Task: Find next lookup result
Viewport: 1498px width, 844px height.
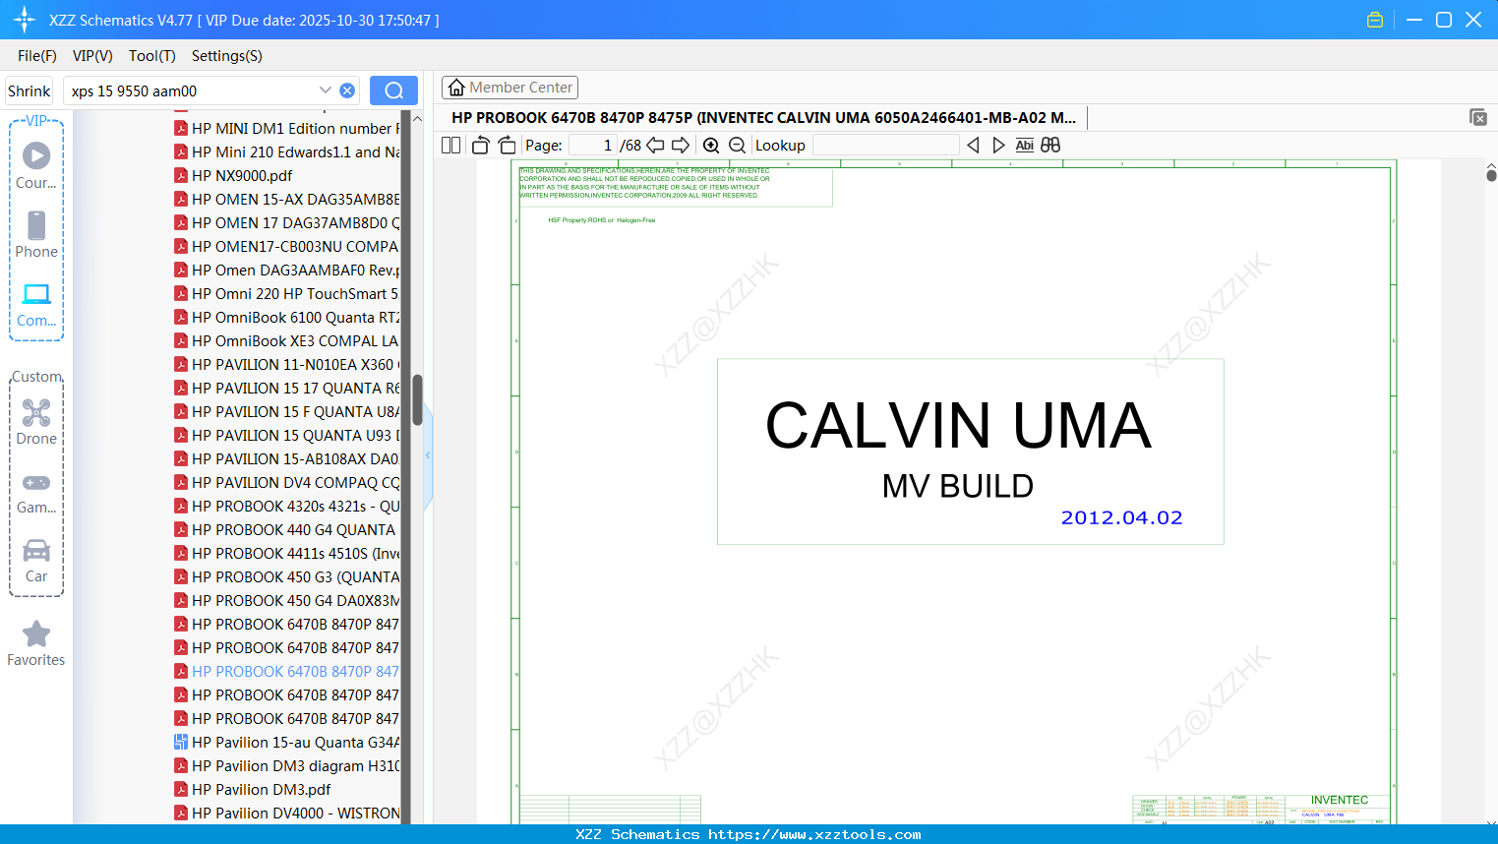Action: 998,145
